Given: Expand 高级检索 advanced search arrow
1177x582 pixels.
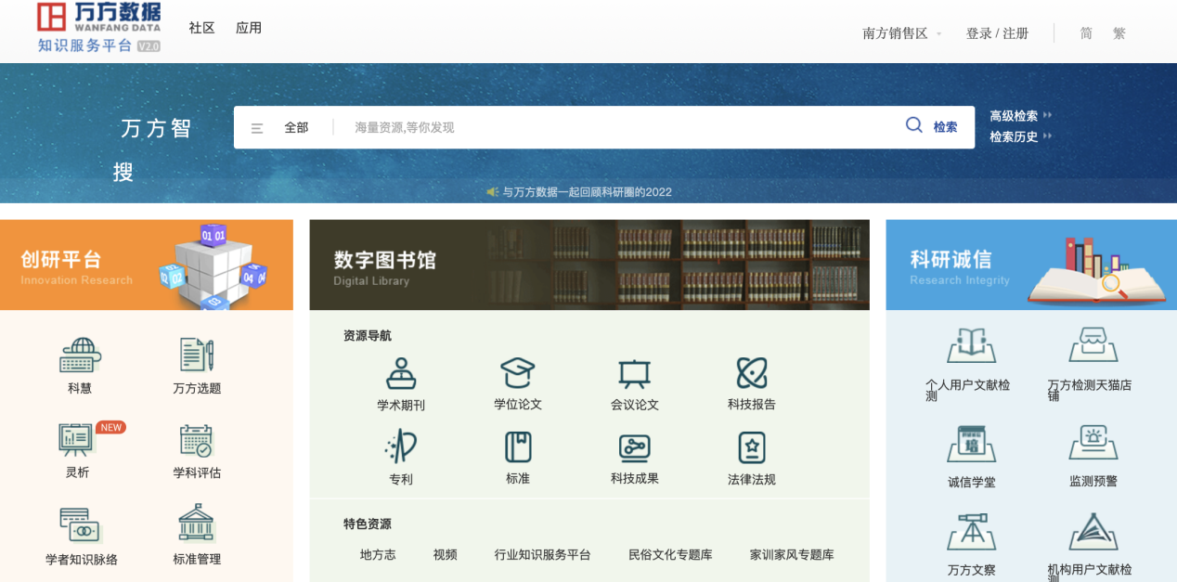Looking at the screenshot, I should pos(1048,116).
